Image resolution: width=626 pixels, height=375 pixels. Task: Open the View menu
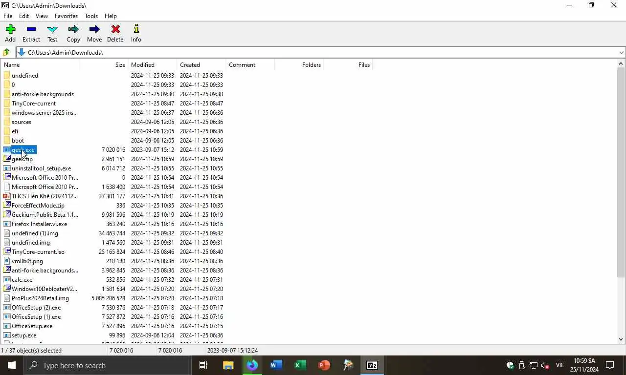click(42, 16)
